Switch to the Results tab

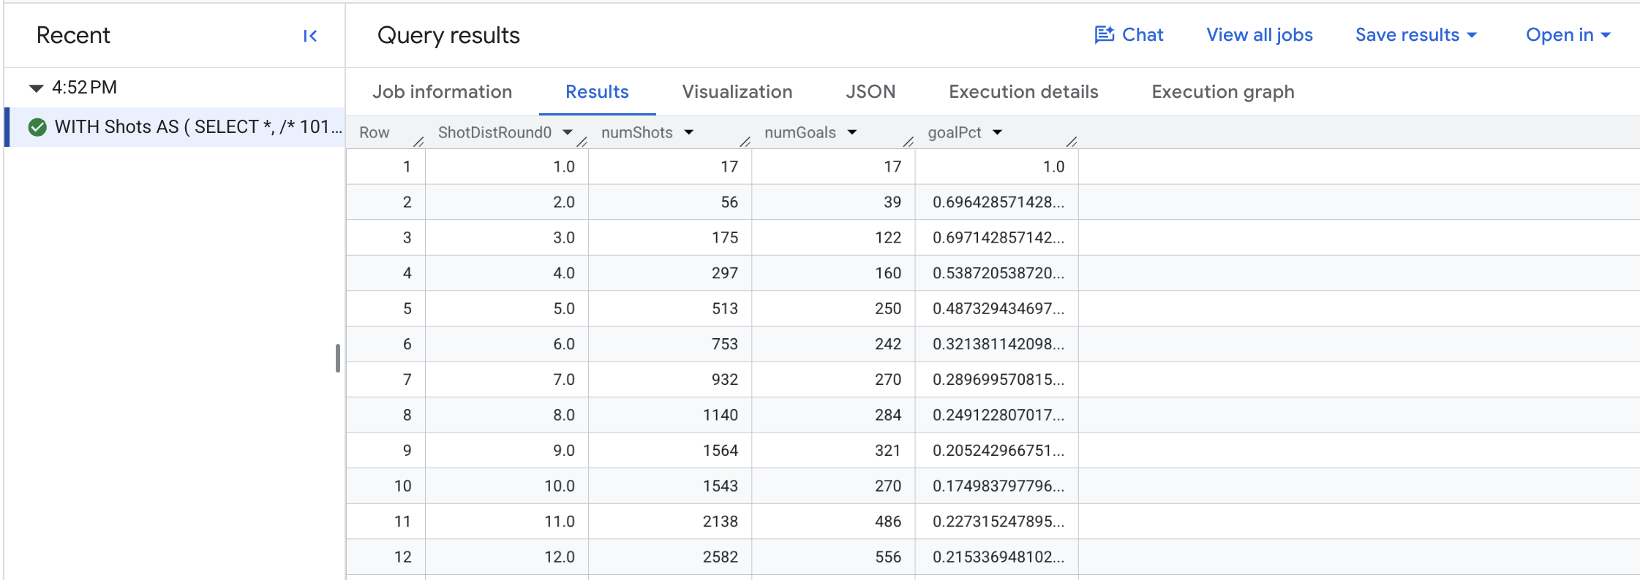pos(597,92)
